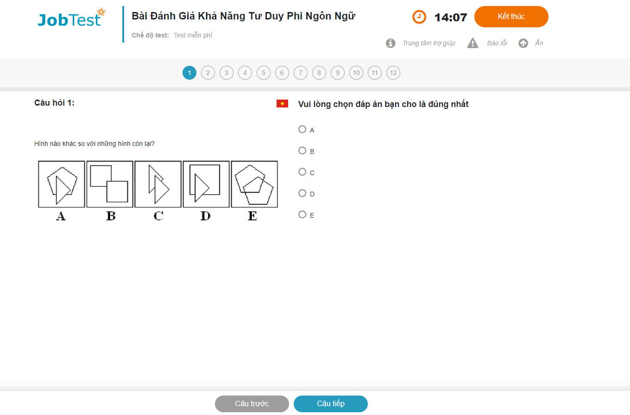Image resolution: width=630 pixels, height=415 pixels.
Task: Open question 12 in navigator
Action: (x=393, y=73)
